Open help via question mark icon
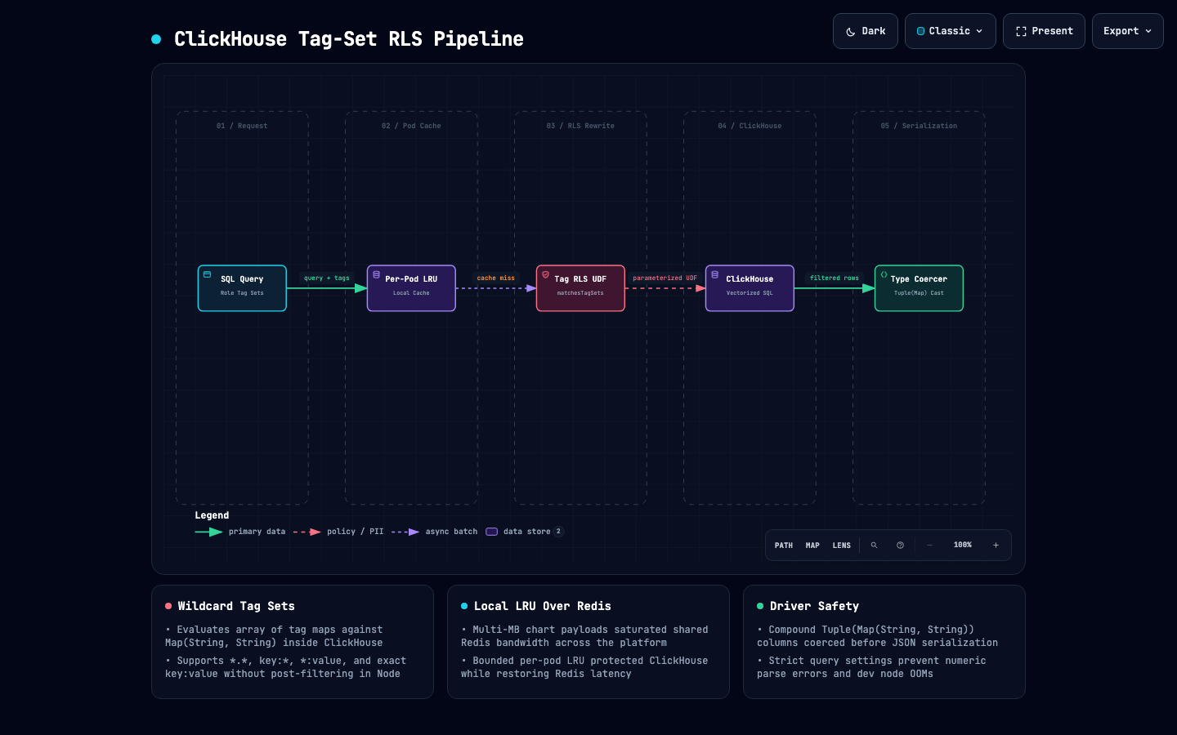Viewport: 1177px width, 735px height. click(x=900, y=546)
